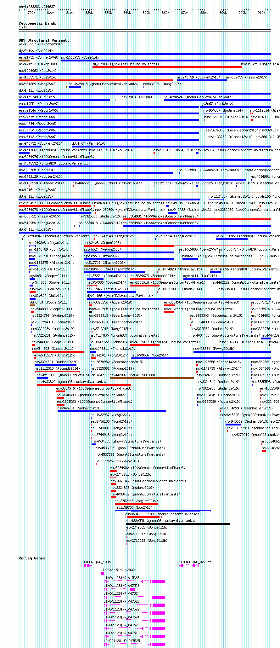The image size is (280, 648).
Task: Select label esv2762248 (Vogler2010)
Action: tap(136, 501)
